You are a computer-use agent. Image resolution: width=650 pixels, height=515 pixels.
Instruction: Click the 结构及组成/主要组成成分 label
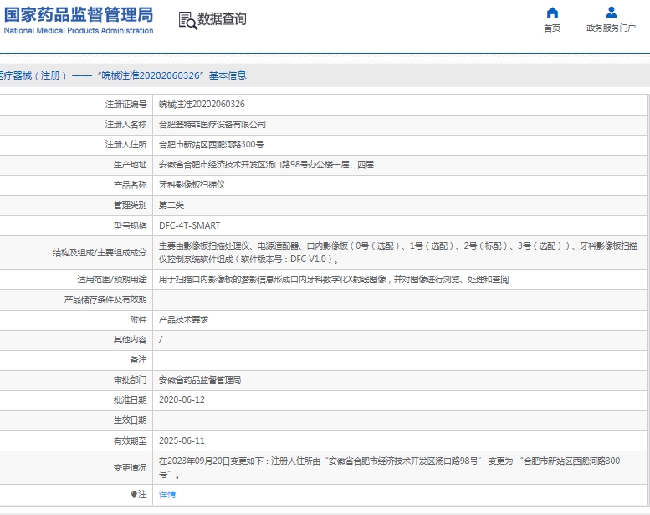click(100, 252)
